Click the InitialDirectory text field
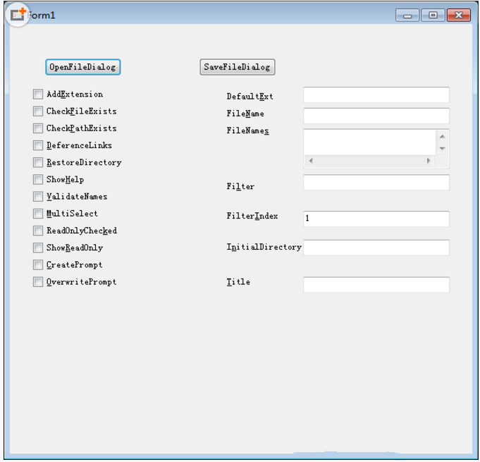Screen dimensions: 480x462 point(376,248)
